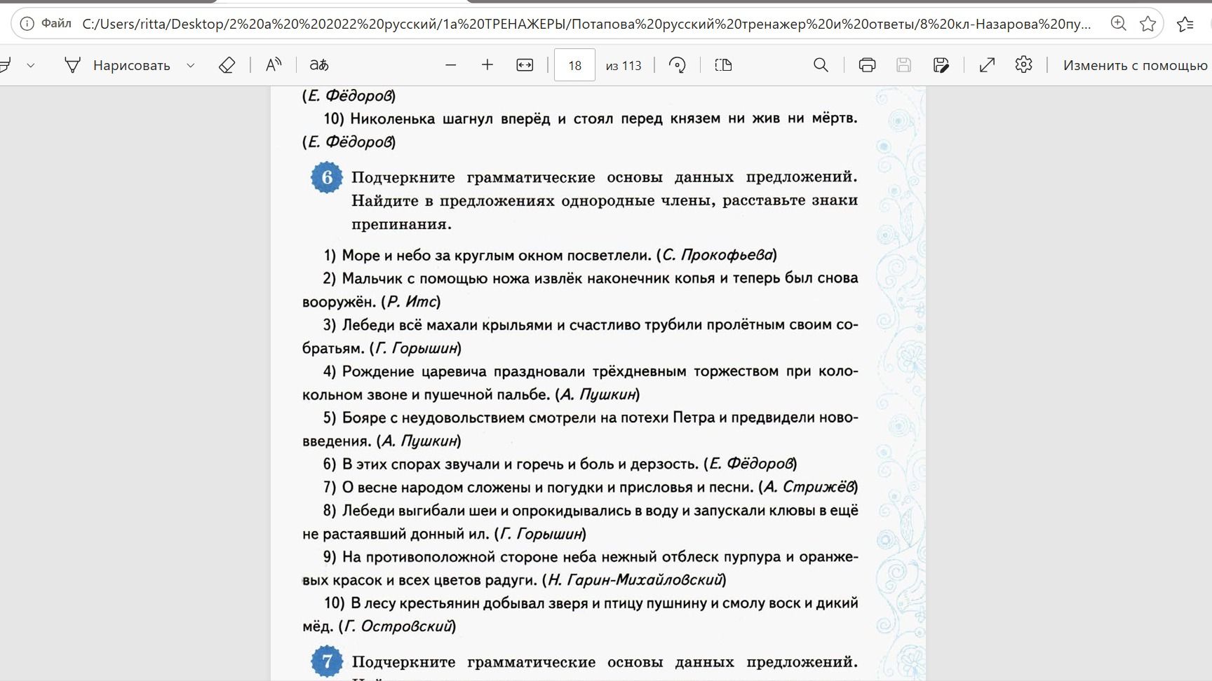
Task: Expand the Нарисовать dropdown arrow
Action: pyautogui.click(x=190, y=65)
